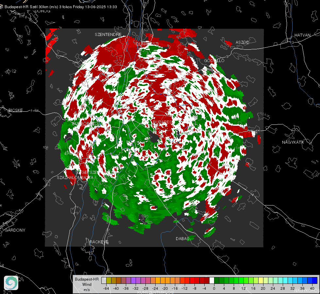Click the ASZOD city label
This screenshot has width=320, height=294.
coord(243,42)
